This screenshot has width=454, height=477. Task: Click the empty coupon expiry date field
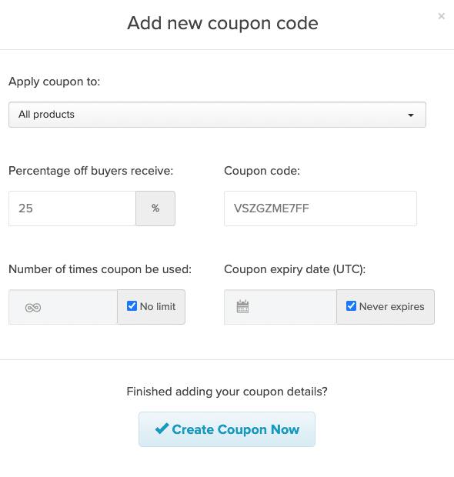280,307
